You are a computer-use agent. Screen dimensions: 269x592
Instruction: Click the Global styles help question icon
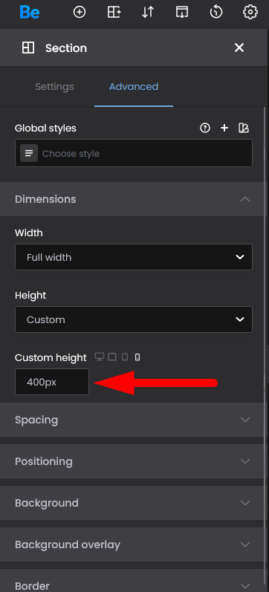coord(205,128)
